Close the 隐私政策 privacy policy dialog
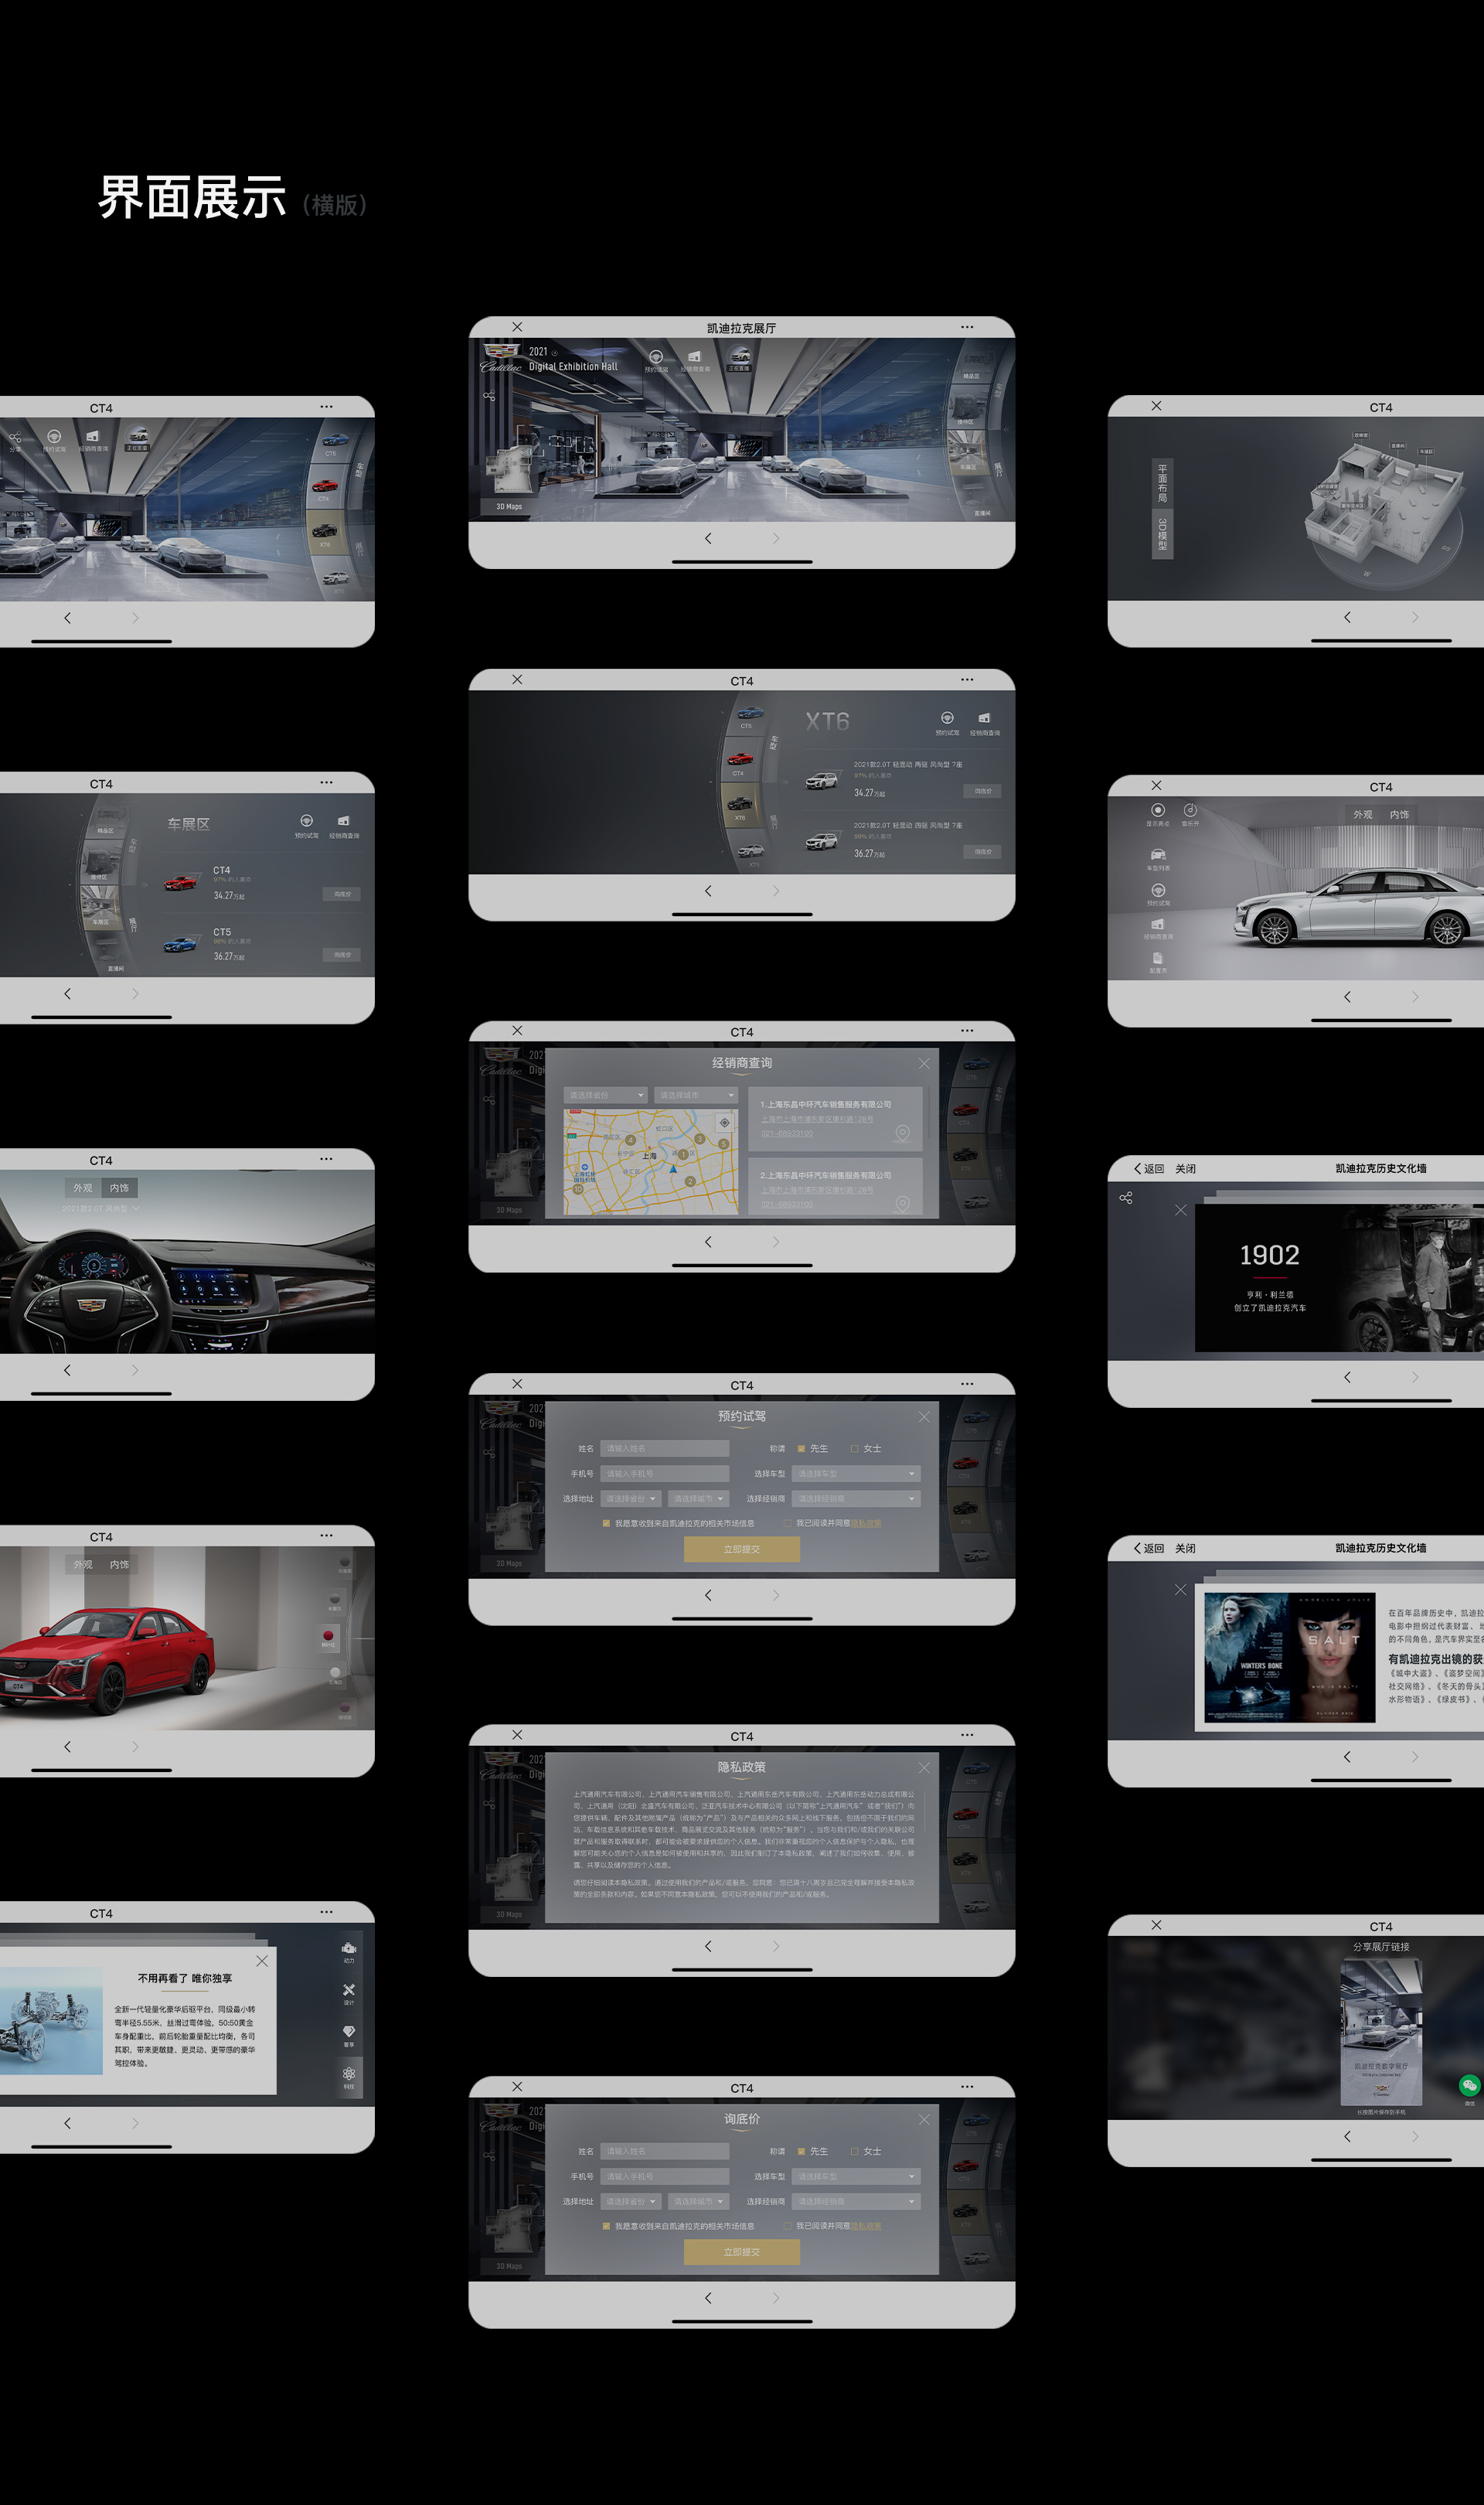Image resolution: width=1484 pixels, height=2505 pixels. pyautogui.click(x=924, y=1768)
